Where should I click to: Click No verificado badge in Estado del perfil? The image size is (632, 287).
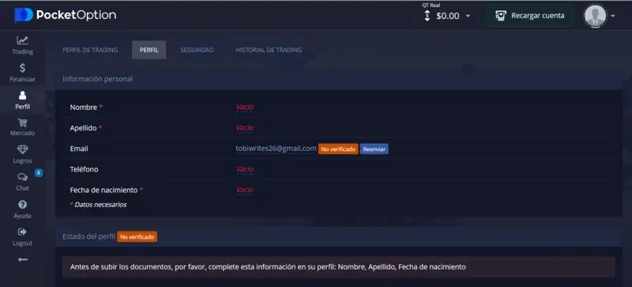pos(137,237)
